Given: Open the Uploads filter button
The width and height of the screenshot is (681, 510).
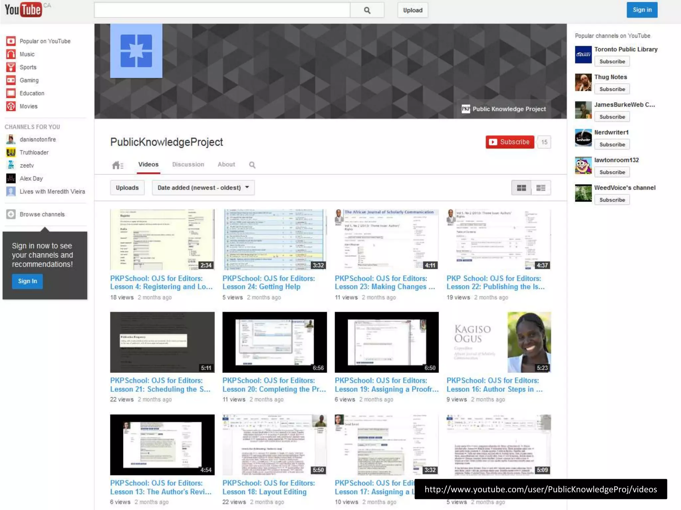Looking at the screenshot, I should coord(127,188).
